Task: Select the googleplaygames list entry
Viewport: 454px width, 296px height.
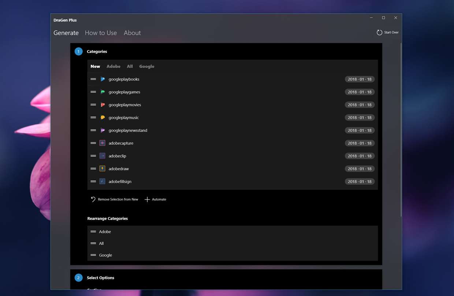Action: pos(232,92)
